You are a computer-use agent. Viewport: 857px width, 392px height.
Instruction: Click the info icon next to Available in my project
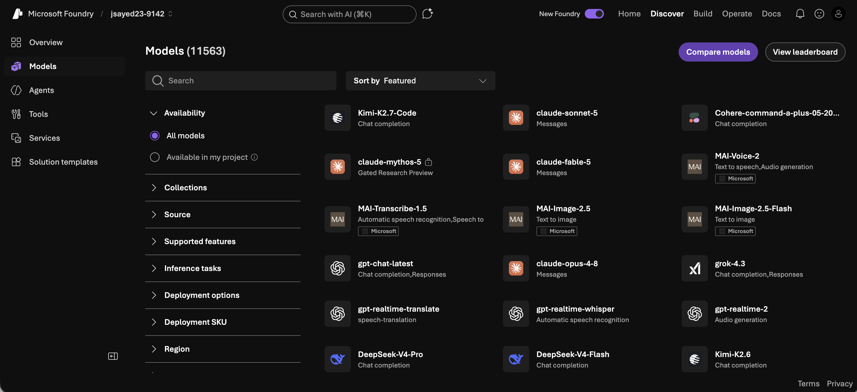pos(254,157)
